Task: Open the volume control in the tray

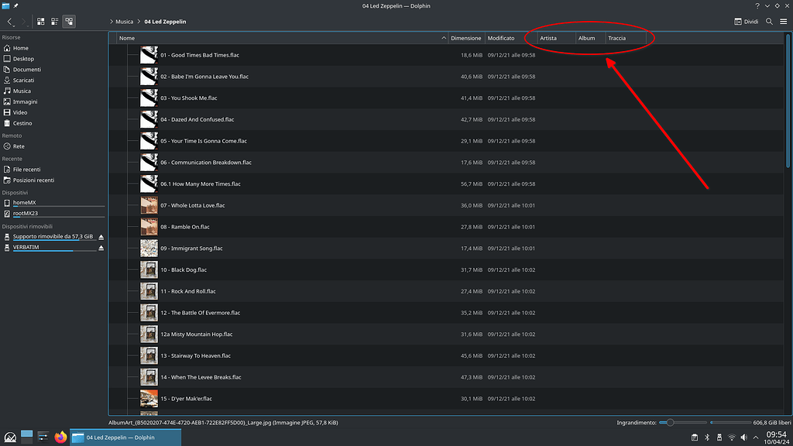Action: click(x=744, y=437)
